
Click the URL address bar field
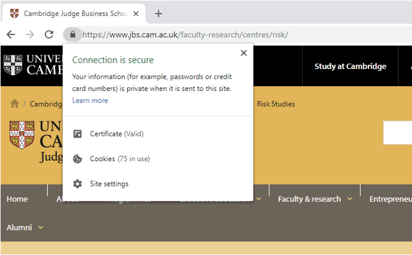(236, 34)
